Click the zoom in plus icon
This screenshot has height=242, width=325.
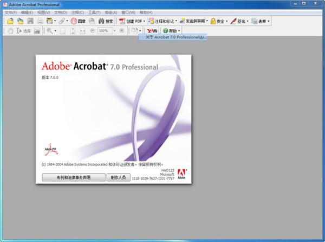tap(121, 31)
